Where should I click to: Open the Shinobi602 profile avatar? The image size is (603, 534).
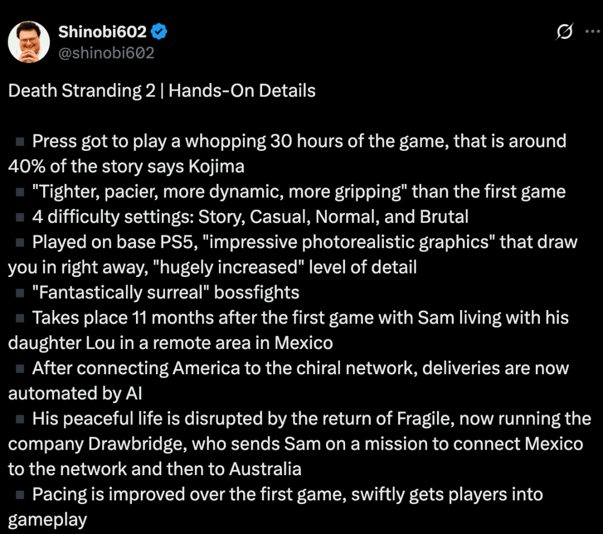[29, 42]
